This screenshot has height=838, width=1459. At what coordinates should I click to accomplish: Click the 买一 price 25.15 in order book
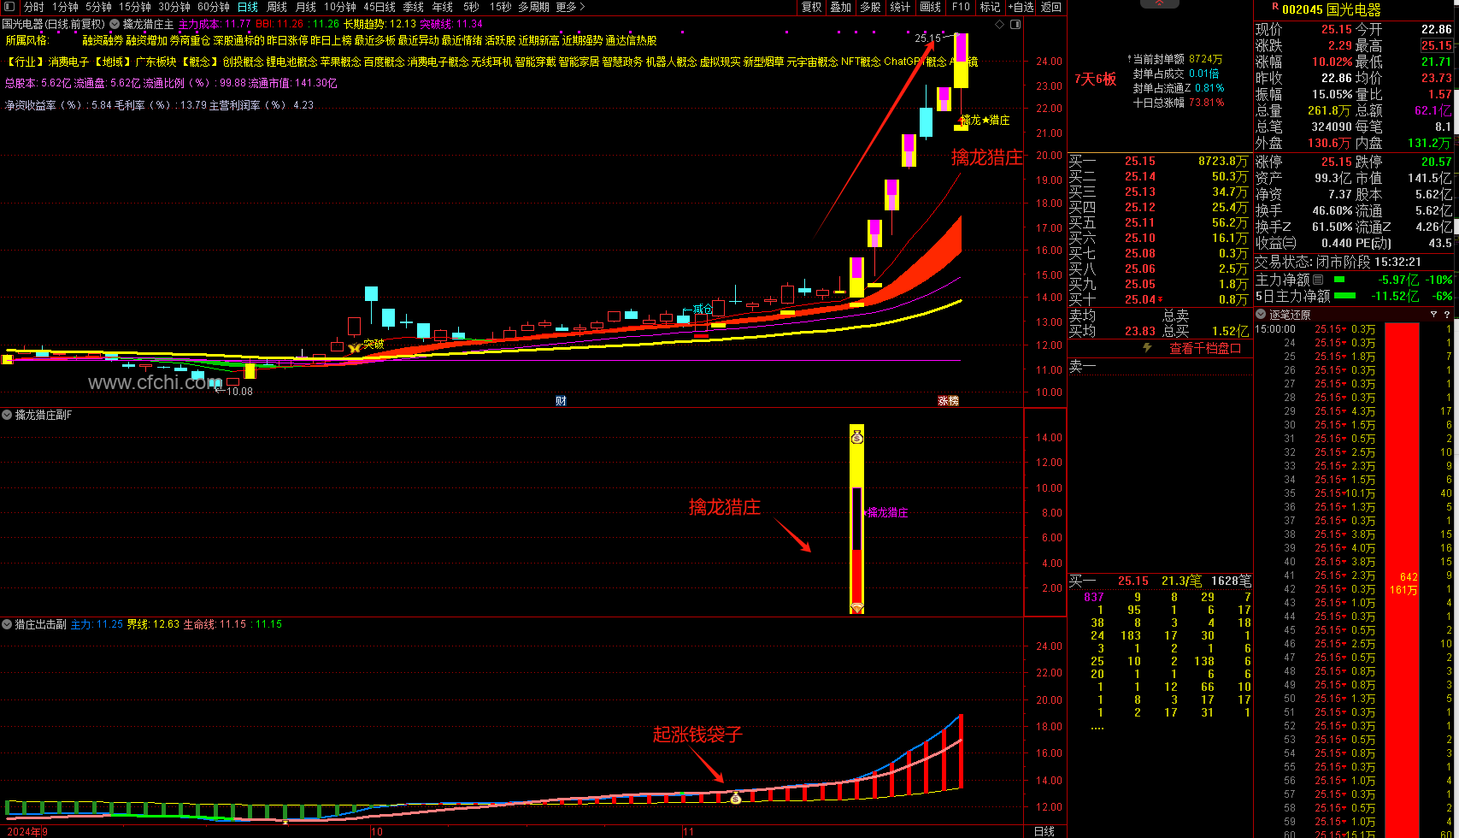click(x=1140, y=161)
